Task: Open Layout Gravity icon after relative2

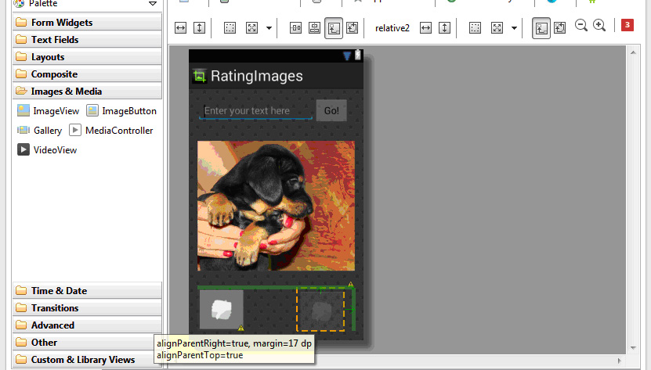Action: 497,28
